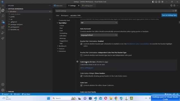Open the dropdown showing 'full'
This screenshot has height=101, width=180.
99,23
